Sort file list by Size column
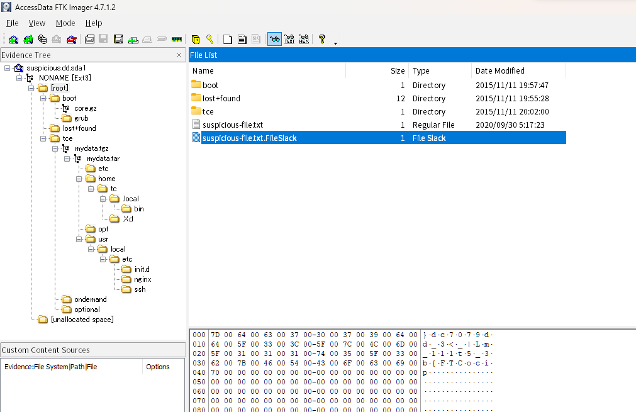636x412 pixels. (x=377, y=70)
